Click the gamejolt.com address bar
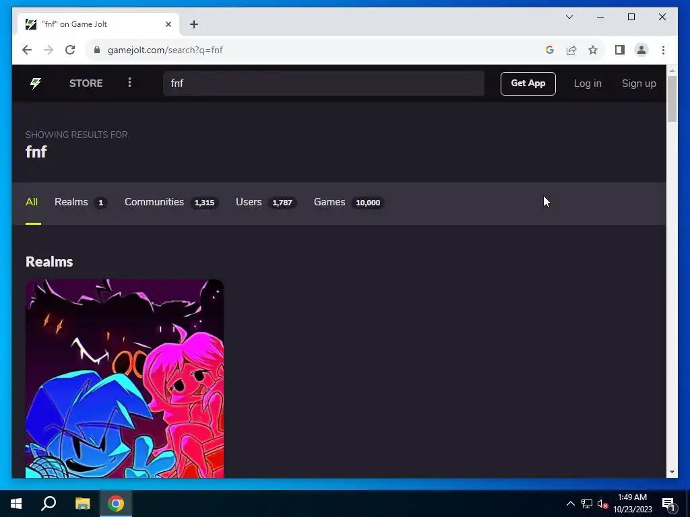 pos(317,50)
